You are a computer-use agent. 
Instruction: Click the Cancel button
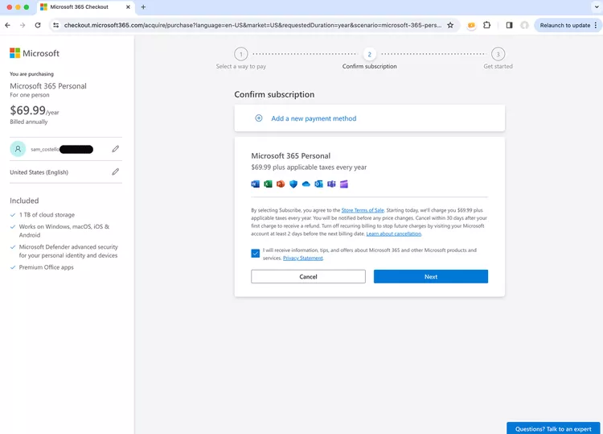(x=308, y=276)
